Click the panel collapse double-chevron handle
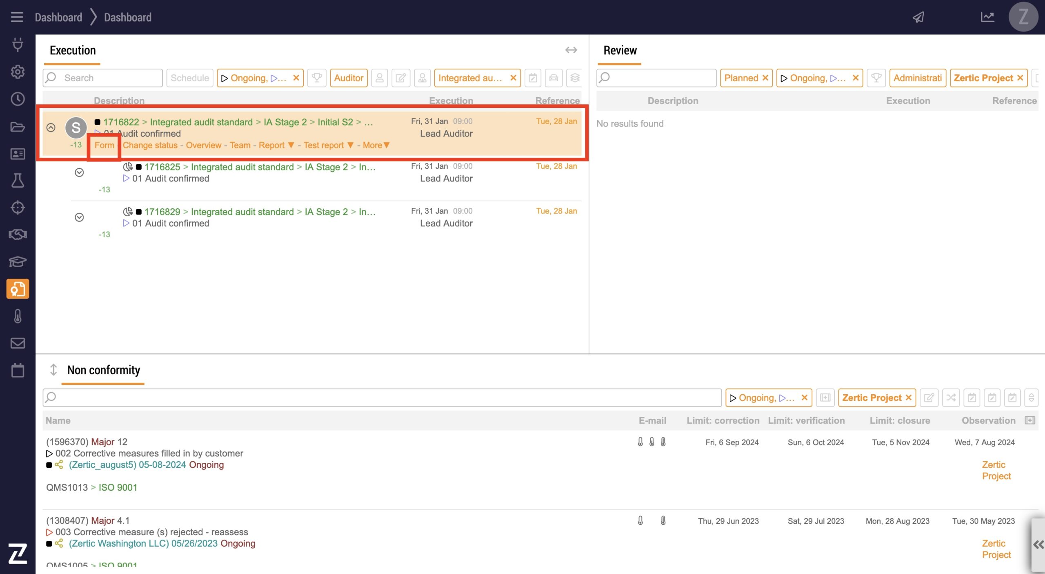 [x=1038, y=545]
